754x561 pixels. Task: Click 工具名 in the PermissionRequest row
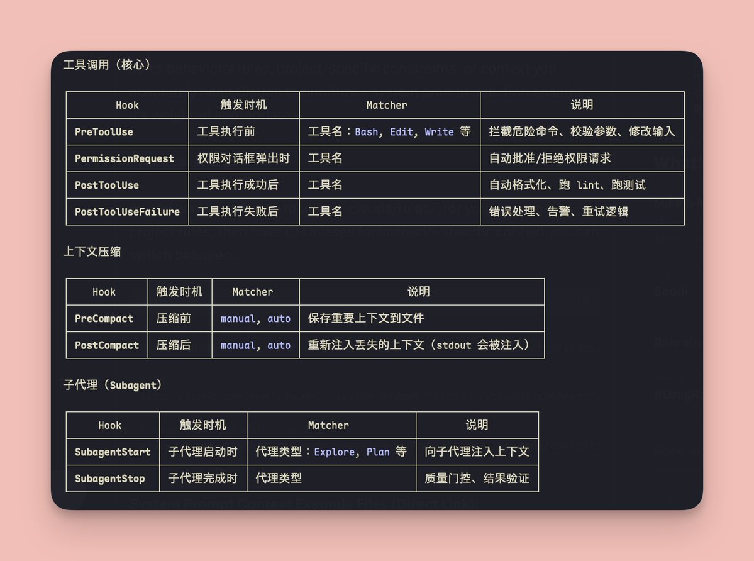325,158
